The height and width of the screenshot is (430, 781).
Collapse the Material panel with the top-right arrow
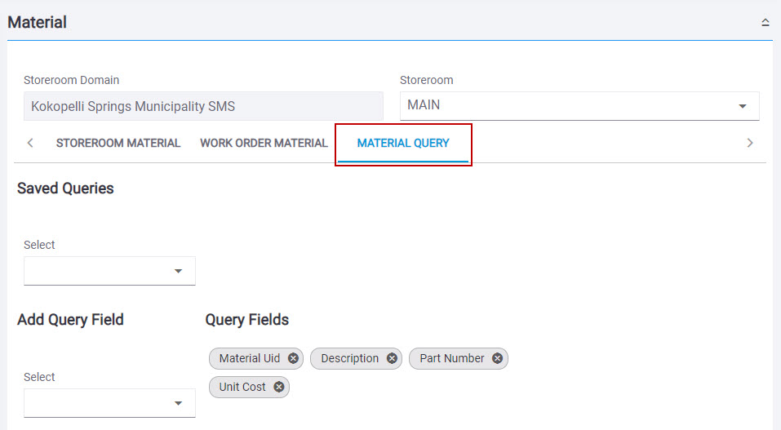tap(765, 22)
